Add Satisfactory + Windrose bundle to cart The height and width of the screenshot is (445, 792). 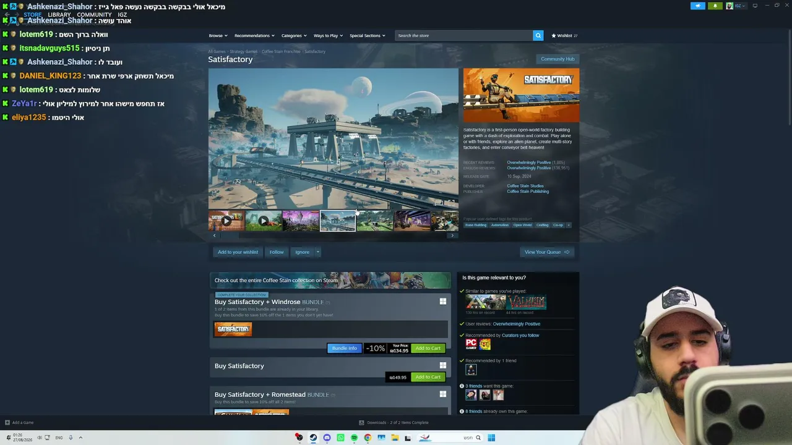click(428, 348)
